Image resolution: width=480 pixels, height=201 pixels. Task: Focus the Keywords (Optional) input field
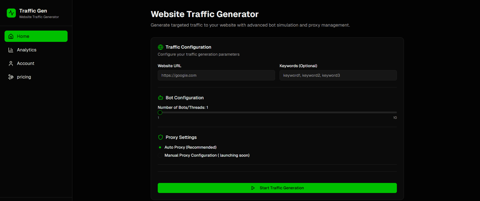[x=338, y=75]
